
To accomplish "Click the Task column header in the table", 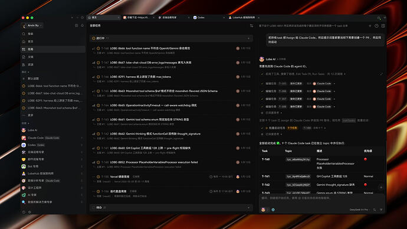I will coord(264,151).
